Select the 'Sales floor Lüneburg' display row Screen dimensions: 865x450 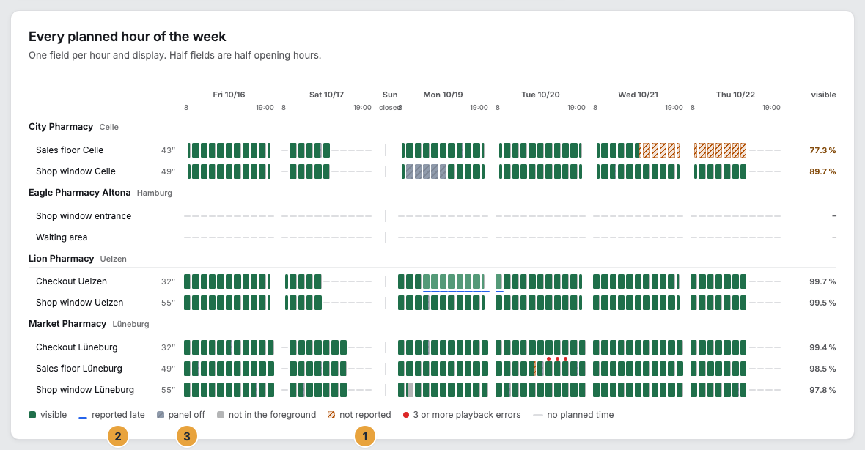pyautogui.click(x=432, y=369)
